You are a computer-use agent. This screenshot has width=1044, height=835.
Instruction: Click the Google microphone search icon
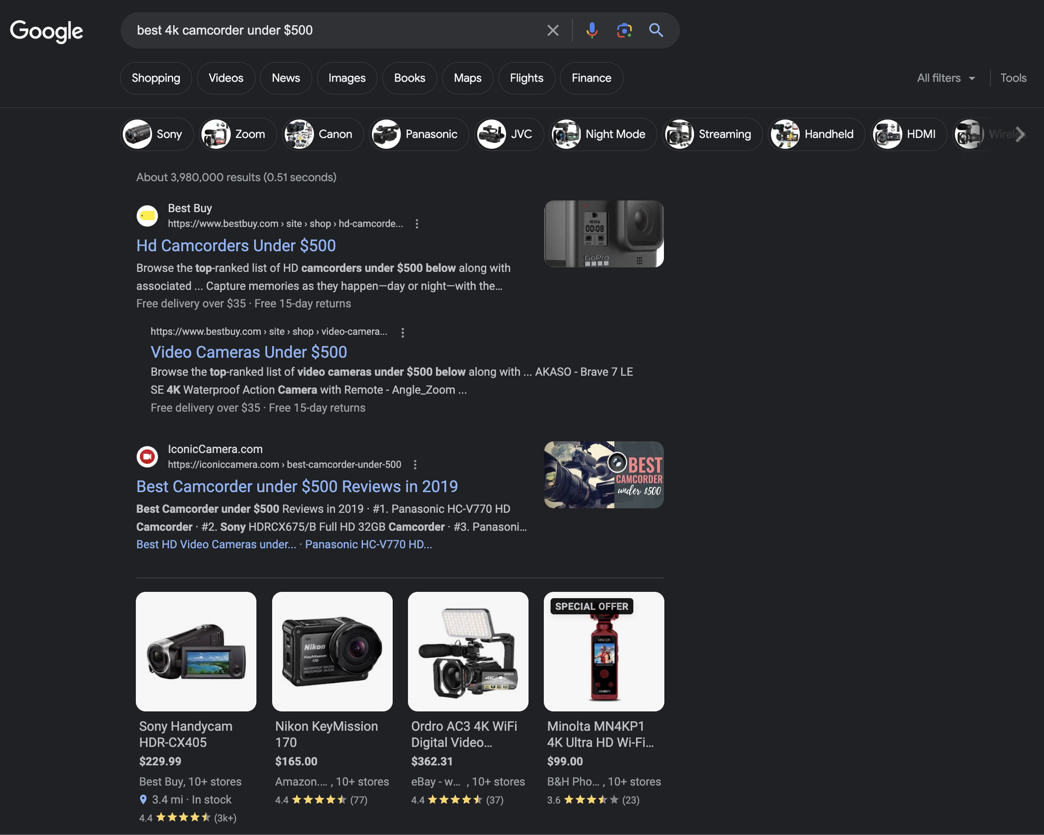592,30
